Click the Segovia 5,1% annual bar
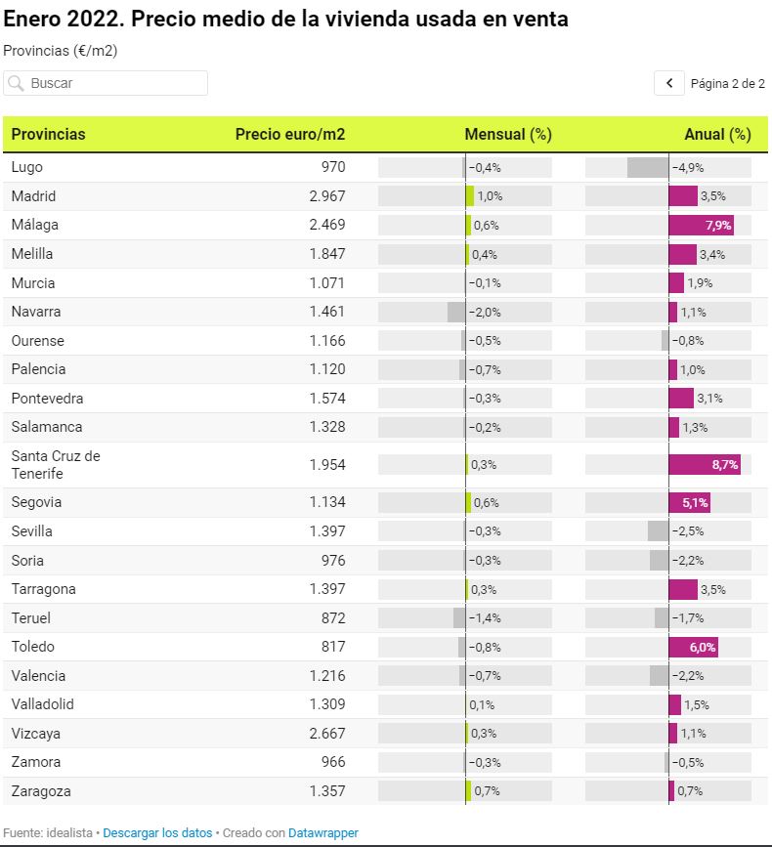This screenshot has height=847, width=772. point(689,503)
